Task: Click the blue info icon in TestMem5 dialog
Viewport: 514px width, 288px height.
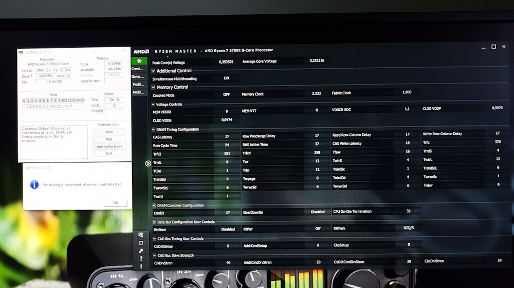Action: [x=34, y=184]
